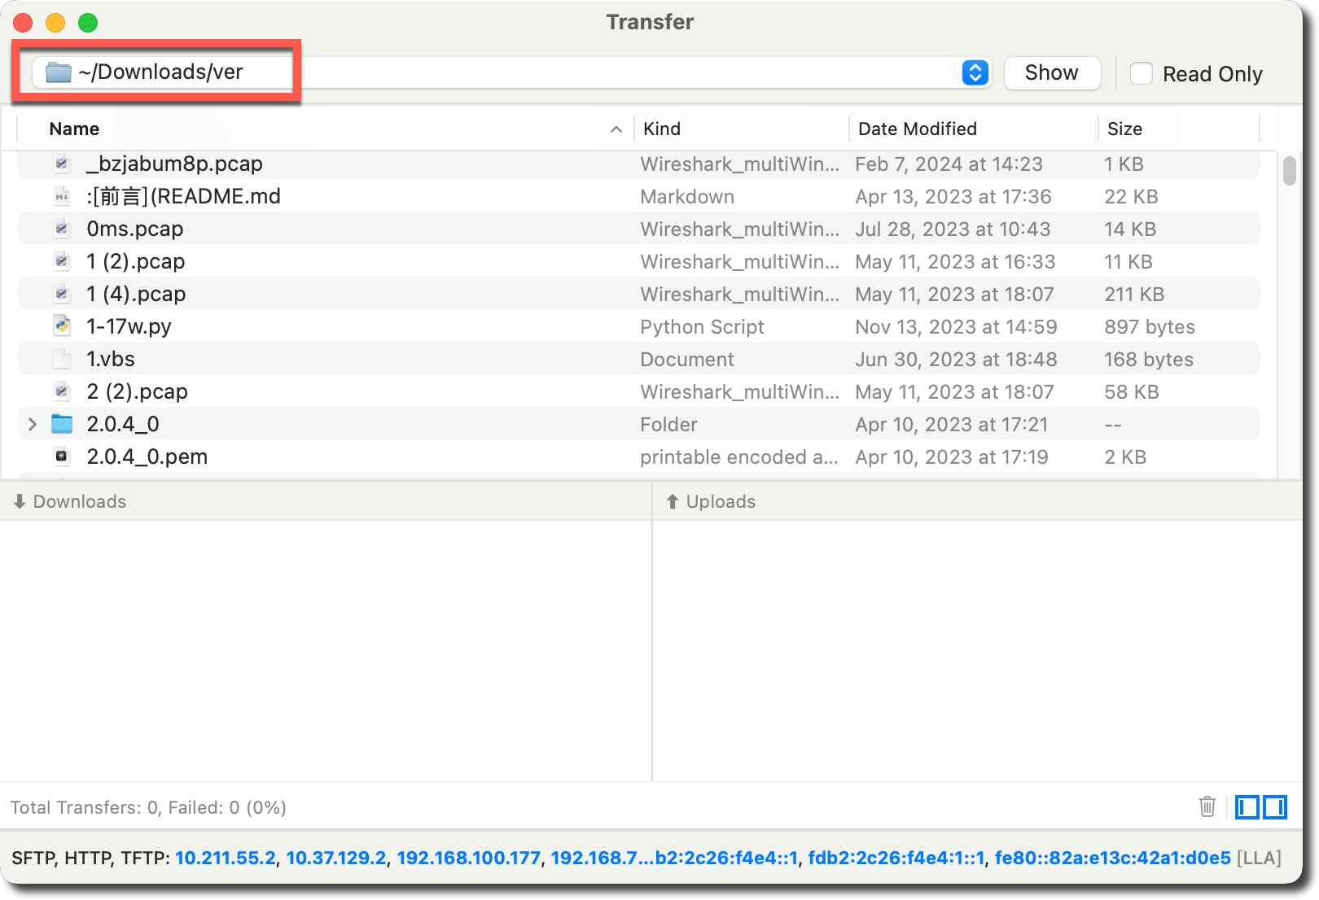
Task: Click the trash icon to clear transfers
Action: (1207, 806)
